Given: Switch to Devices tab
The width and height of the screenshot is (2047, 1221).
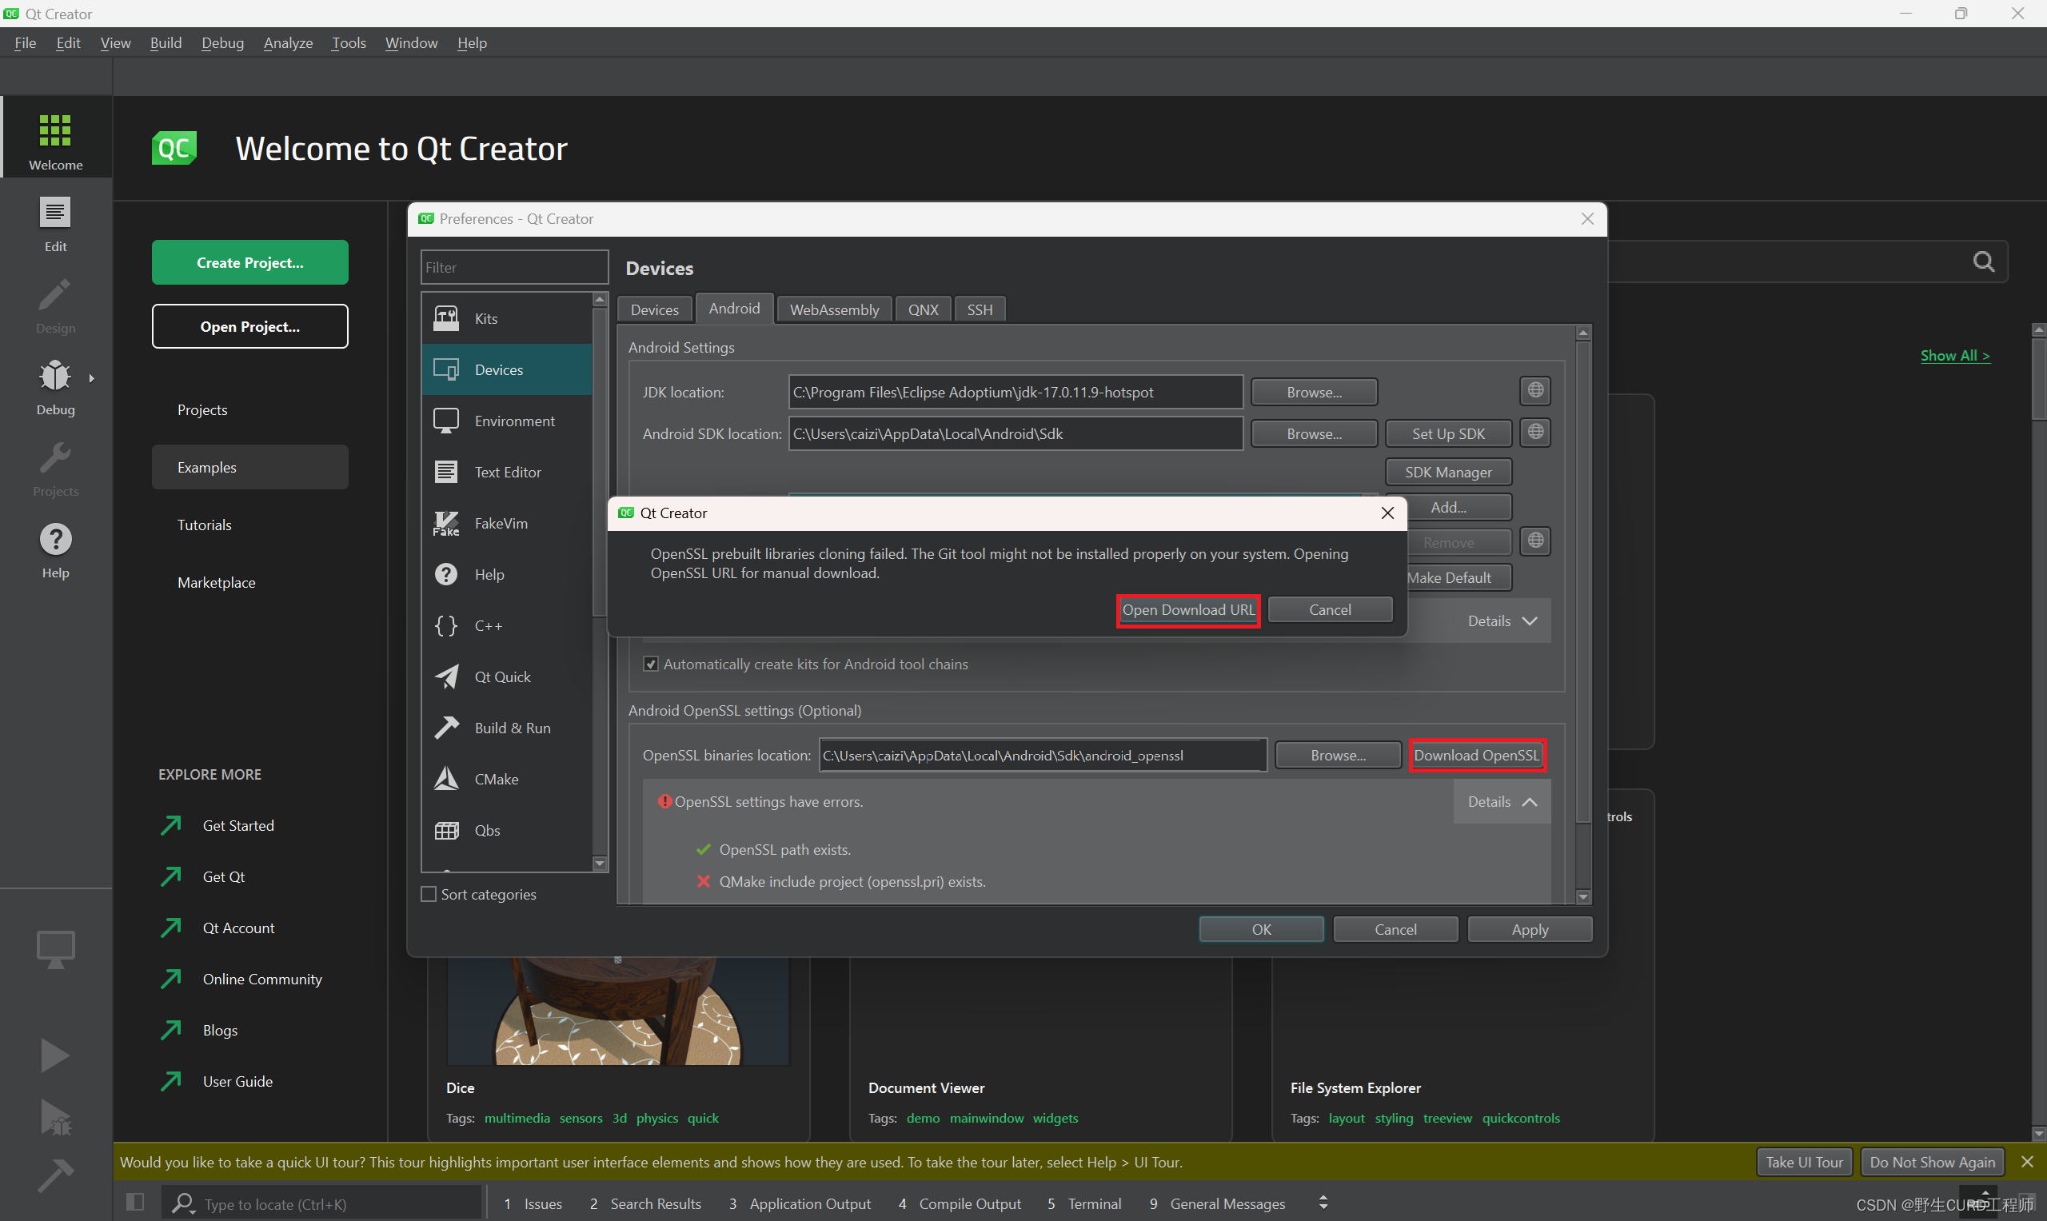Looking at the screenshot, I should 654,309.
